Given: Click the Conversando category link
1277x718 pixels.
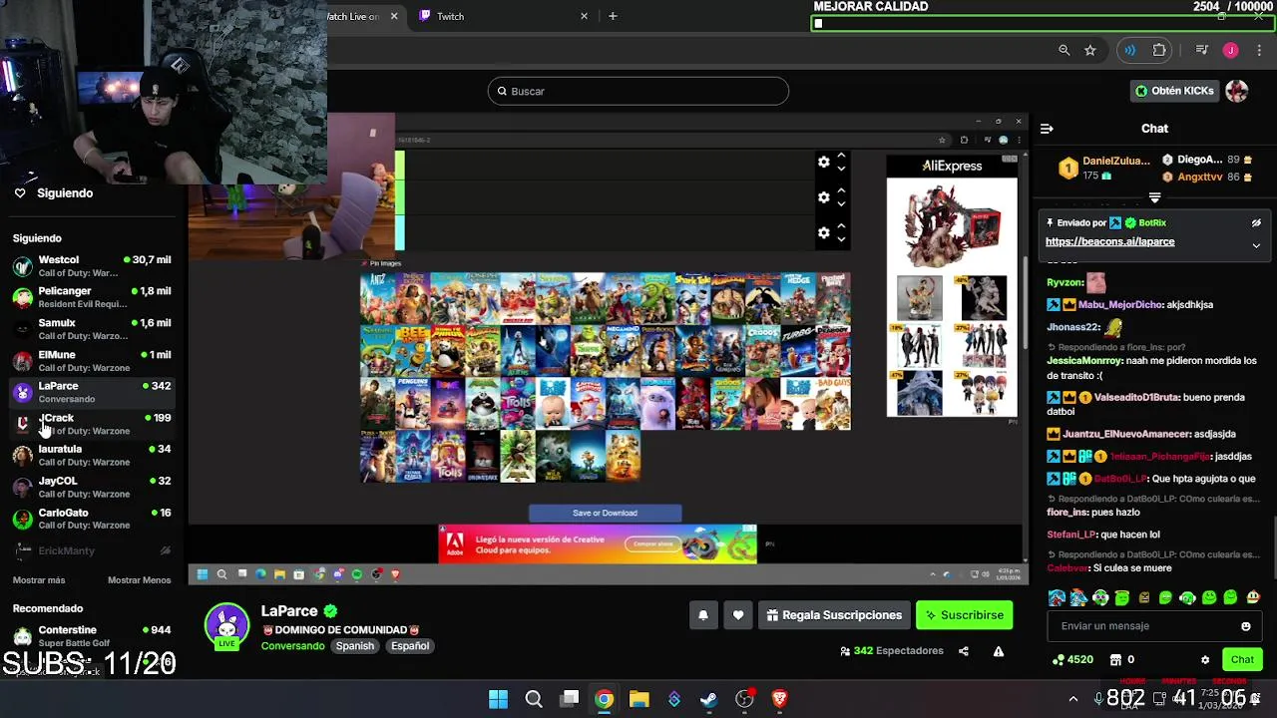Looking at the screenshot, I should pos(292,646).
